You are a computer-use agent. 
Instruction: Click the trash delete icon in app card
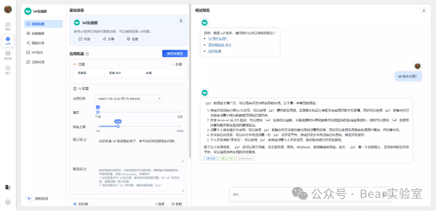click(181, 21)
